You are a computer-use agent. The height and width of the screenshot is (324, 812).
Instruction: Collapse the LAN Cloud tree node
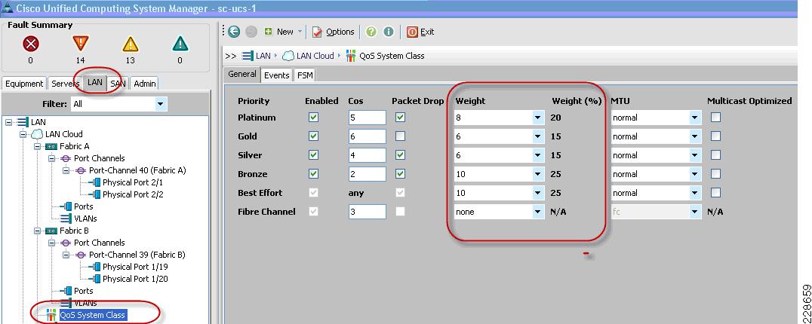click(x=23, y=134)
